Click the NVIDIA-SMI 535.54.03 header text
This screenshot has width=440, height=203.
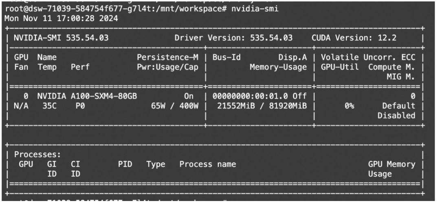(61, 39)
